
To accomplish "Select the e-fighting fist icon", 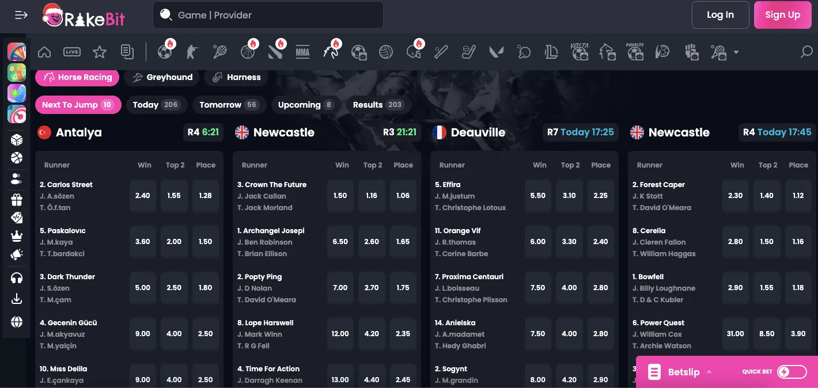I will [x=691, y=52].
